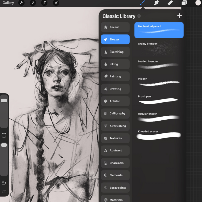Open the Inking brush set

click(115, 64)
